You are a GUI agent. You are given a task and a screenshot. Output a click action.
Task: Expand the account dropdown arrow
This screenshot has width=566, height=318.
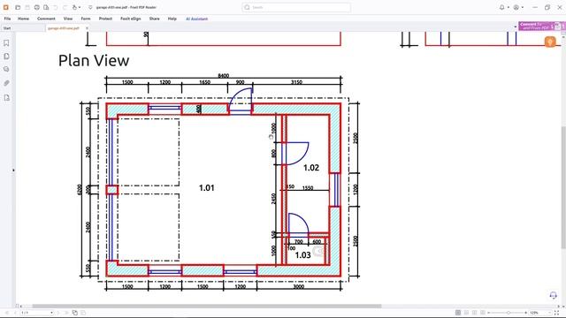click(523, 8)
